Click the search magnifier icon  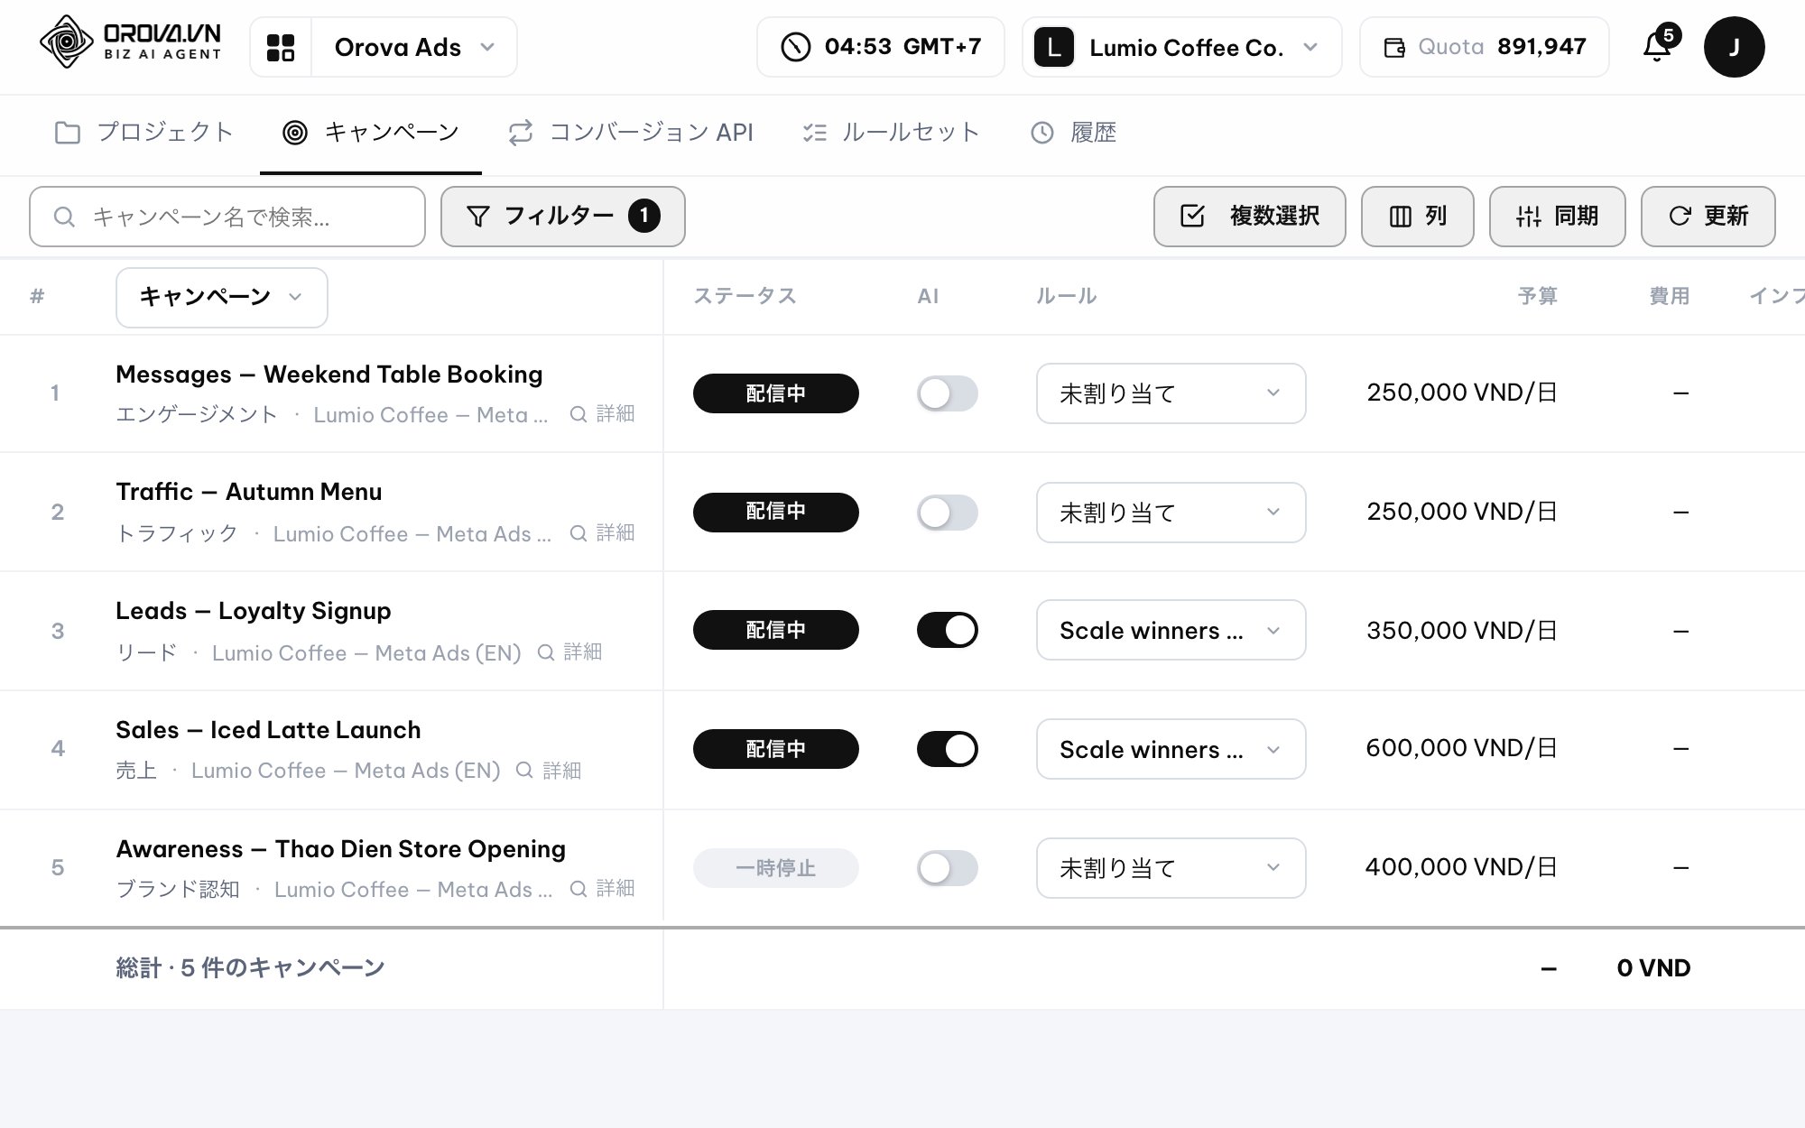point(64,217)
